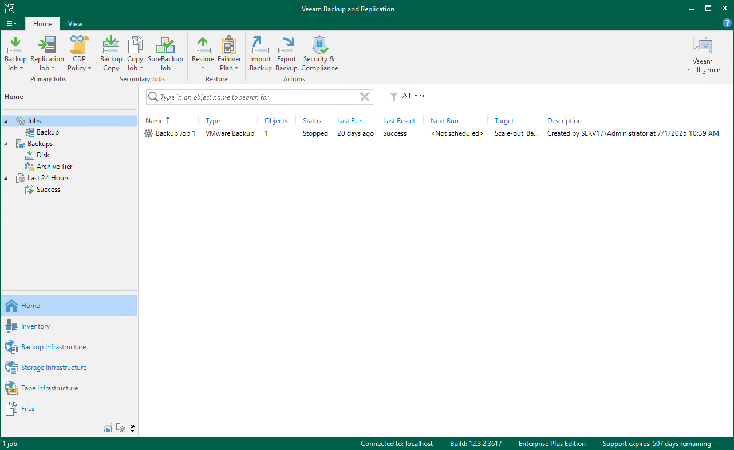Select the Archive Tier tree item
This screenshot has width=734, height=450.
click(54, 167)
